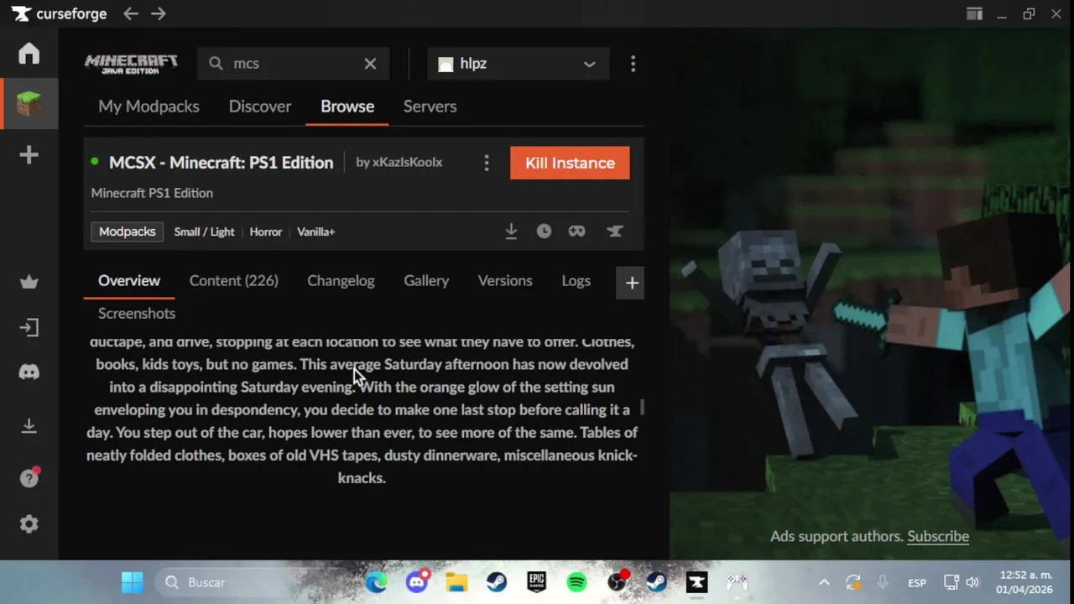Open the three-dot menu beside hlpz
Image resolution: width=1074 pixels, height=604 pixels.
tap(633, 64)
